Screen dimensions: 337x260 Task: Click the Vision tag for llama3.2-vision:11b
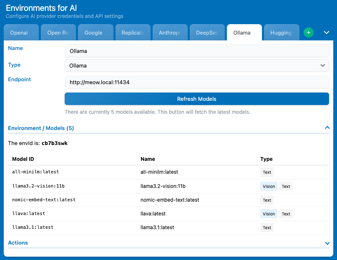pos(269,186)
